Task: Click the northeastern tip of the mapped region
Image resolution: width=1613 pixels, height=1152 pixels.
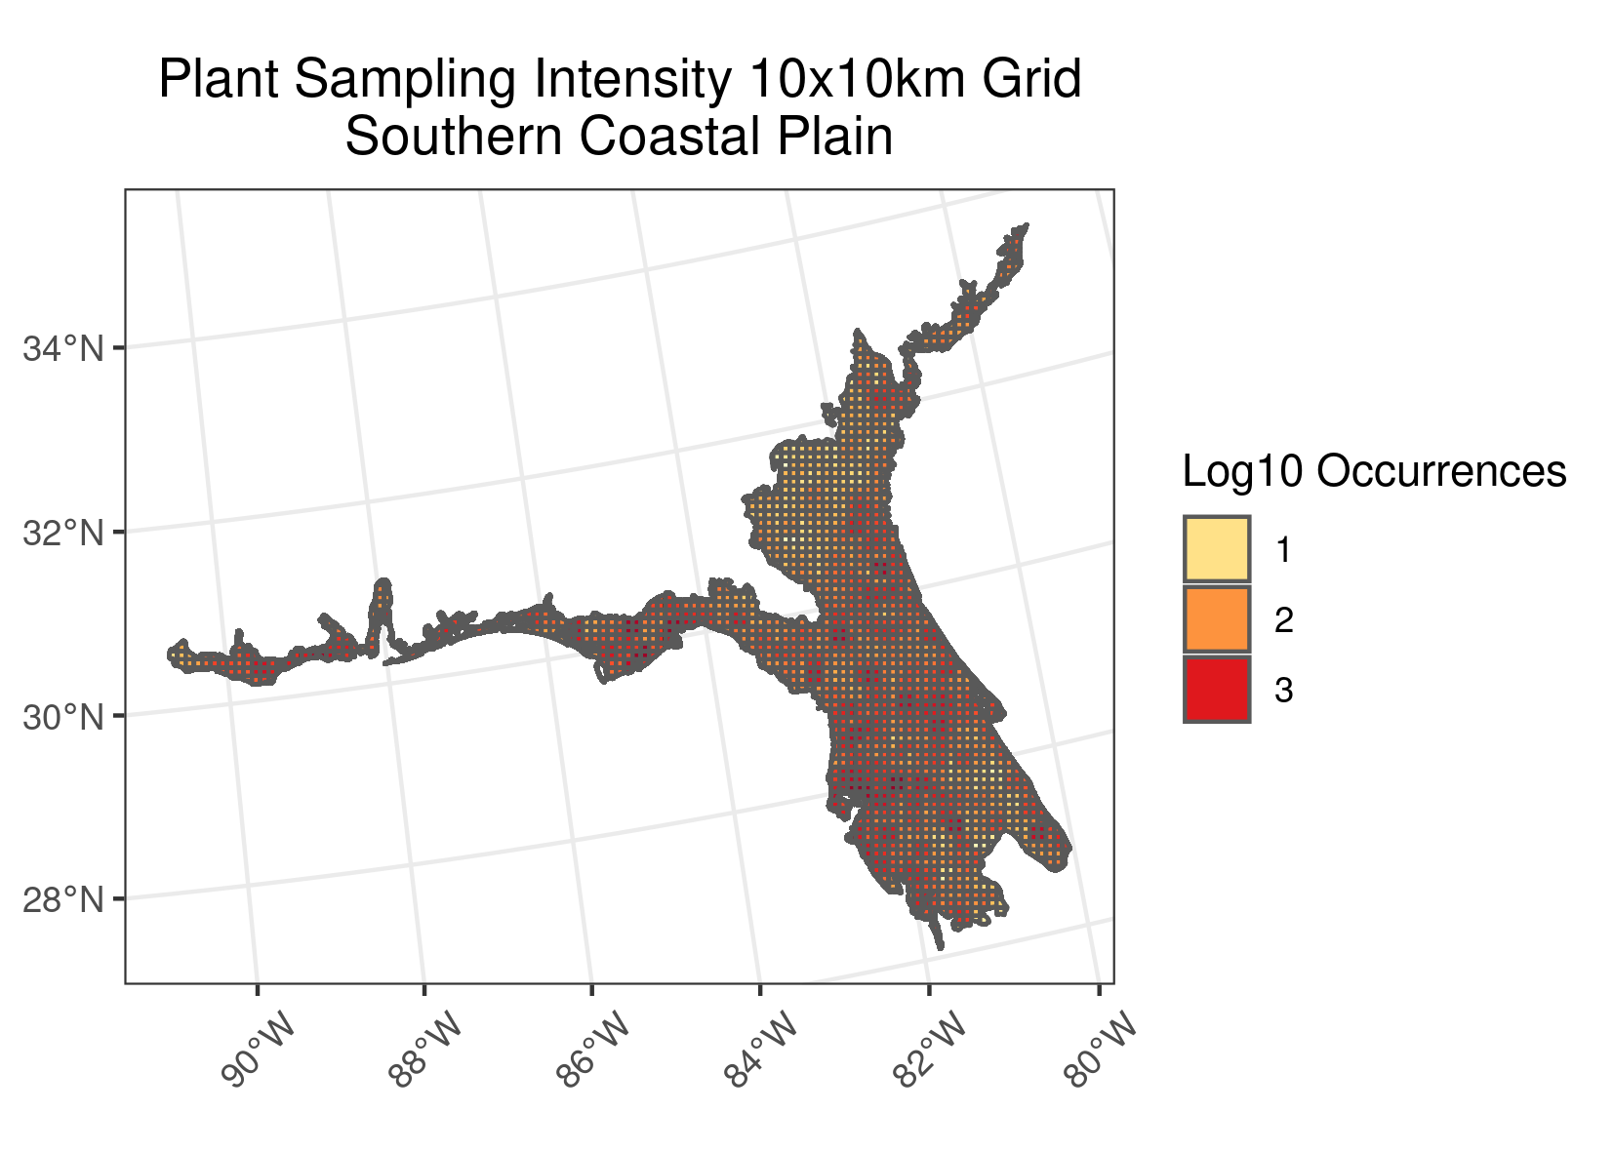Action: (x=1023, y=227)
